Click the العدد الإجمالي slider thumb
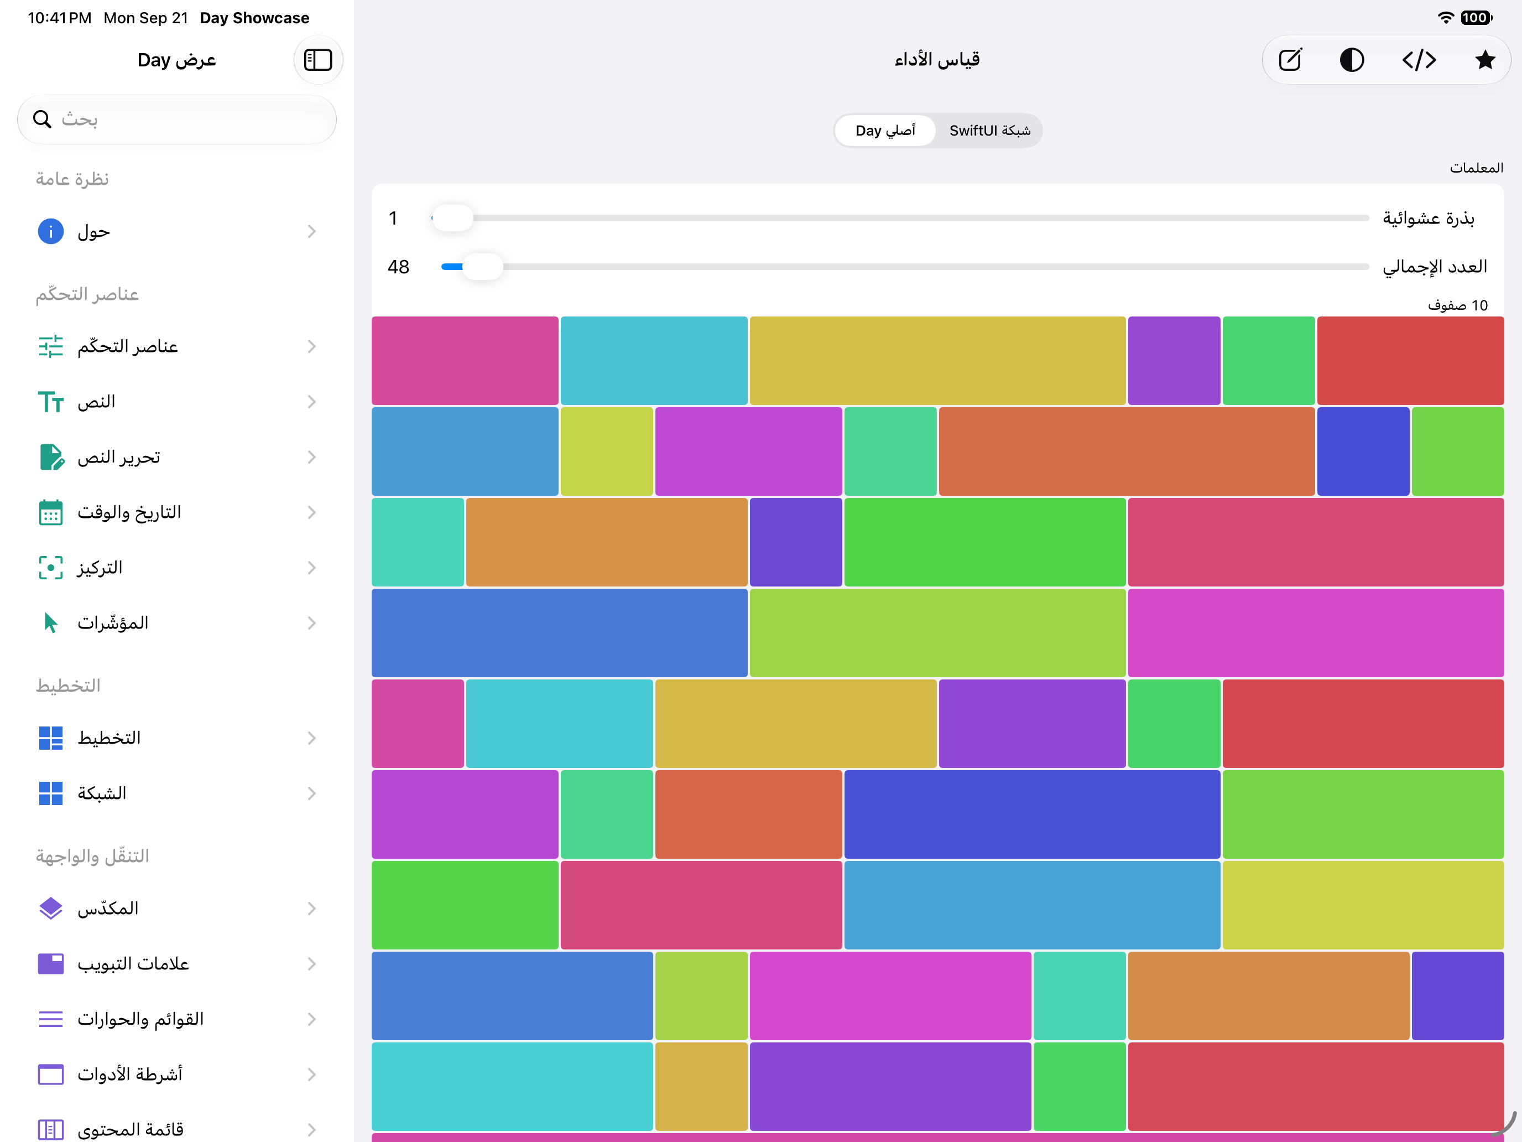The height and width of the screenshot is (1142, 1522). click(483, 266)
